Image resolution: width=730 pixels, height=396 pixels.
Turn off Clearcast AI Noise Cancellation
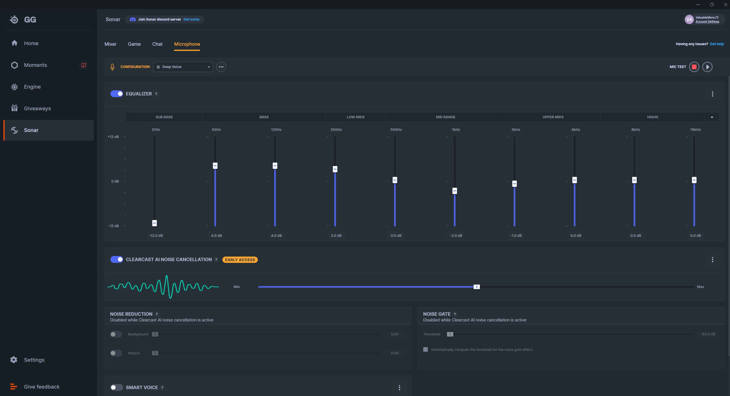[x=116, y=259]
